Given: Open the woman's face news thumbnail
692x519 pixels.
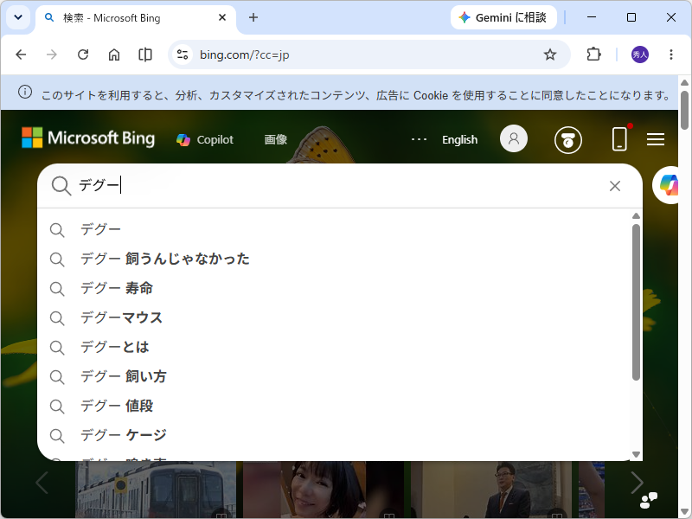Looking at the screenshot, I should pyautogui.click(x=323, y=490).
